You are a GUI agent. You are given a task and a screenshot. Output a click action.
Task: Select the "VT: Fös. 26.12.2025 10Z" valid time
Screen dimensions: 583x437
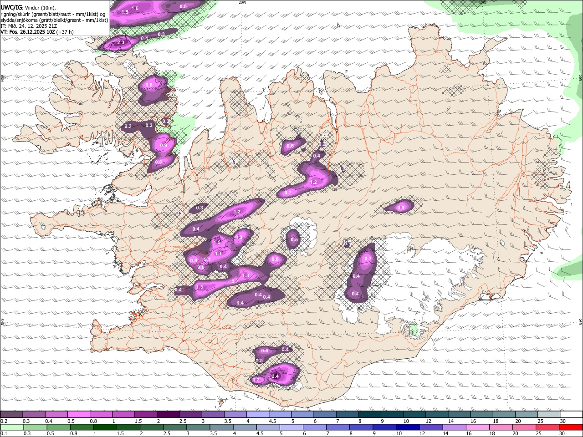(x=28, y=32)
